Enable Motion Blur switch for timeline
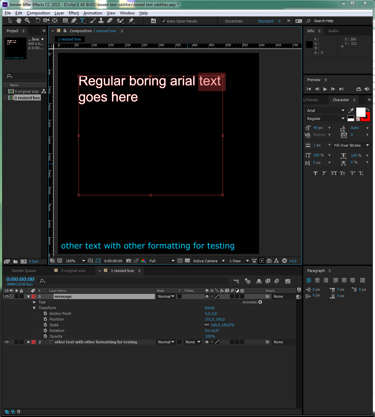 [x=276, y=281]
